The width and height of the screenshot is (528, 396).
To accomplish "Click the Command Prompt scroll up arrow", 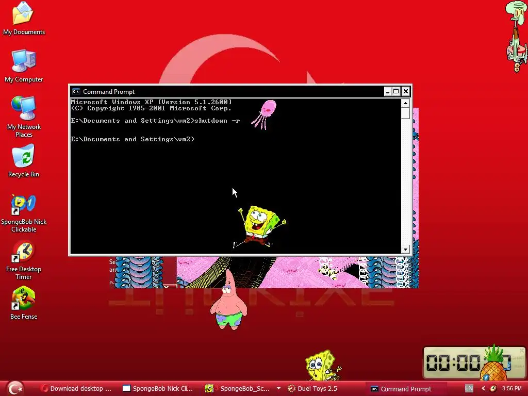I will (x=405, y=103).
